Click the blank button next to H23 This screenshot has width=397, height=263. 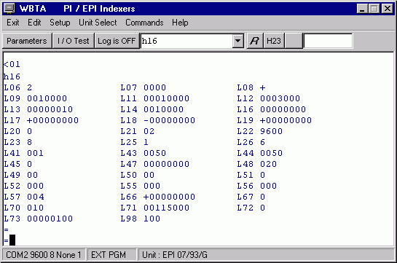(x=294, y=41)
